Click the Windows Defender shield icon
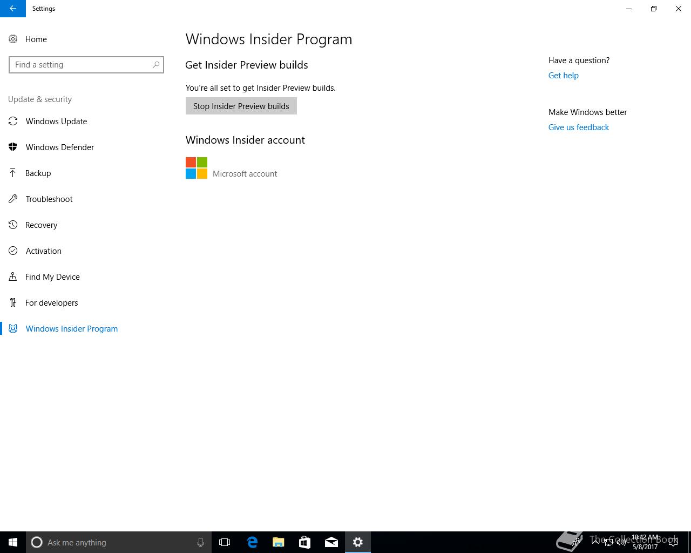 (x=13, y=147)
